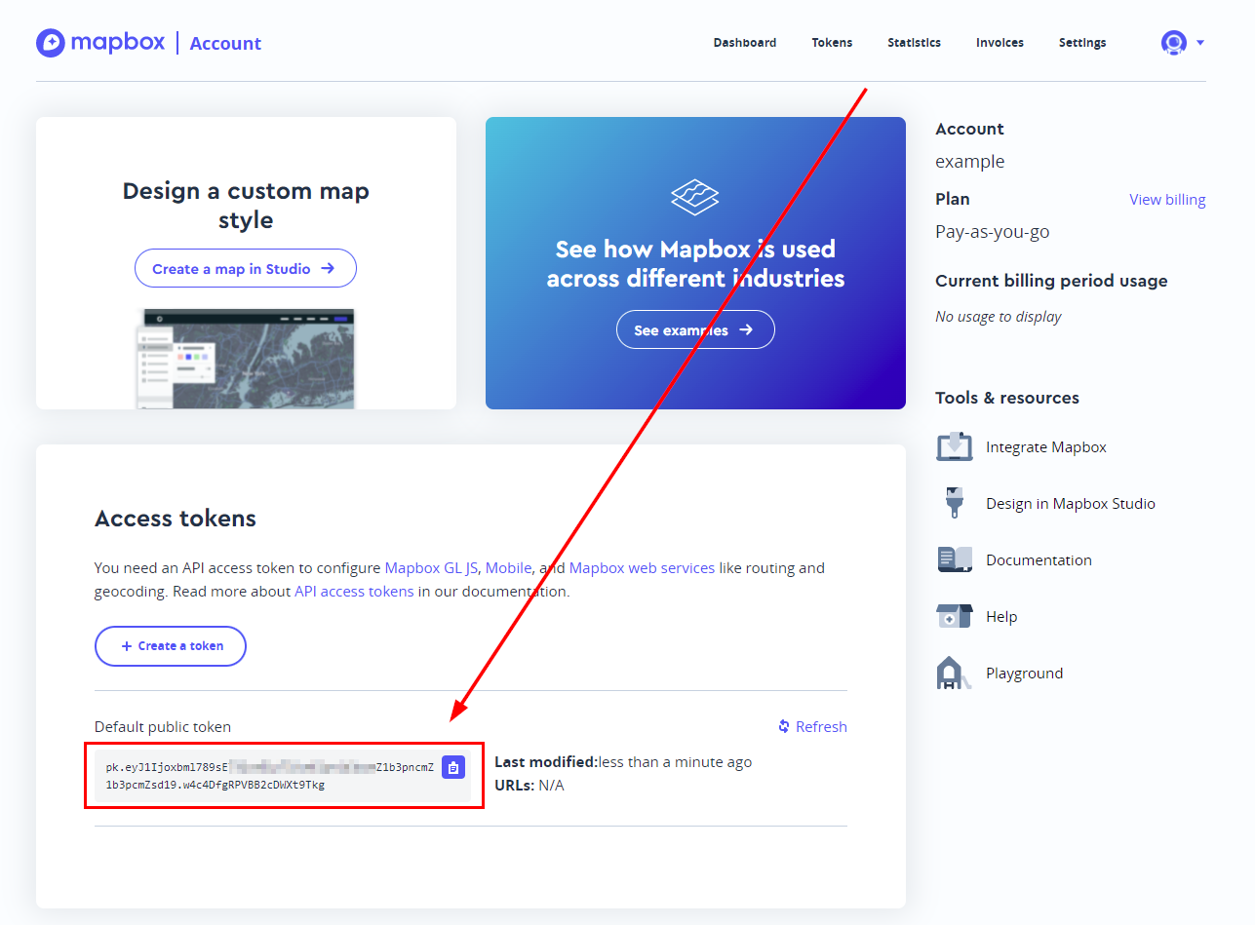Screen dimensions: 1255x925
Task: Click the Account header label
Action: click(x=225, y=44)
